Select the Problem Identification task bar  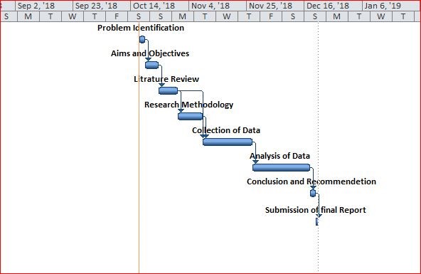(142, 40)
